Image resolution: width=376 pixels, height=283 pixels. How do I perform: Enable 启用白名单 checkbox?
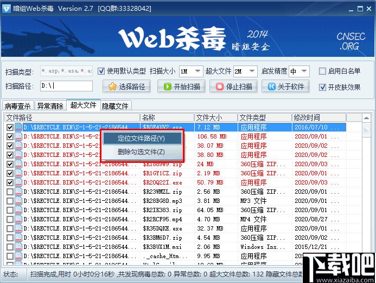(x=322, y=71)
